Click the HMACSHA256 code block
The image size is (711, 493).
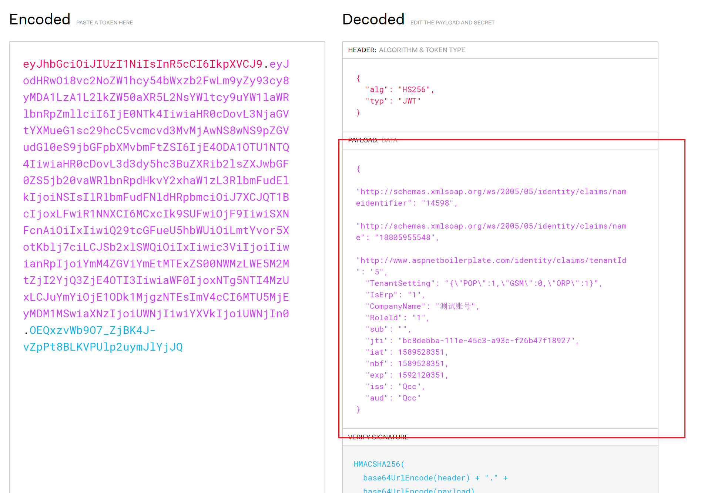tap(378, 464)
